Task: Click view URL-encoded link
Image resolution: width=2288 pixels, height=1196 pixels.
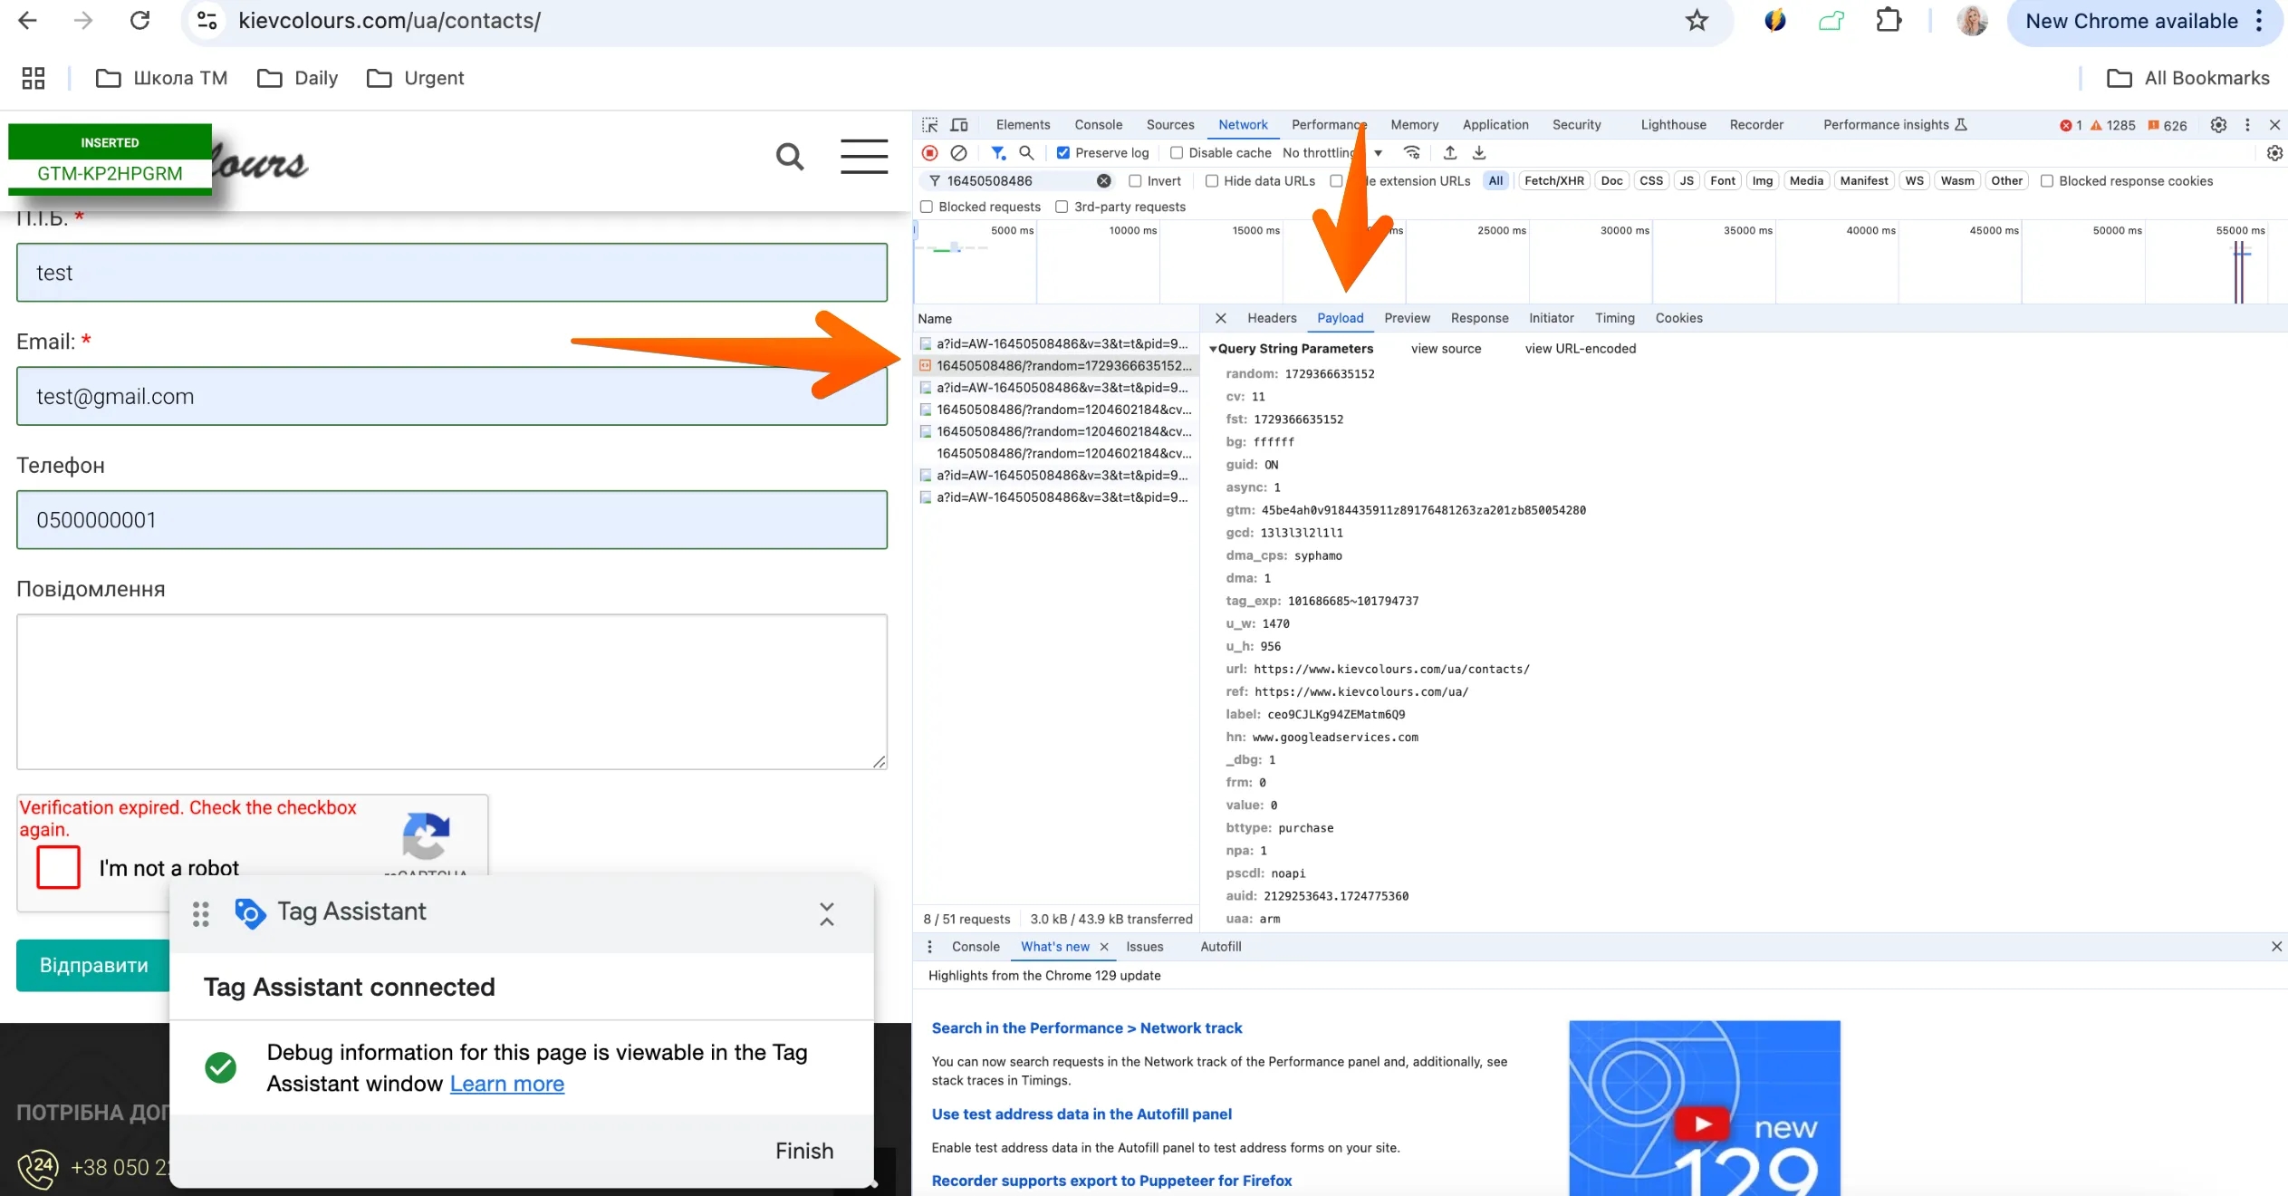Action: 1581,349
